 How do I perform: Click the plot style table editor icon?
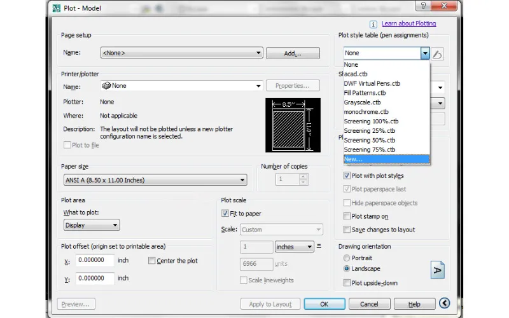point(438,53)
